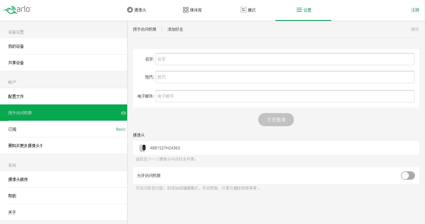Open 共享设备 in the sidebar
Screen dimensions: 425x224
[x=64, y=63]
